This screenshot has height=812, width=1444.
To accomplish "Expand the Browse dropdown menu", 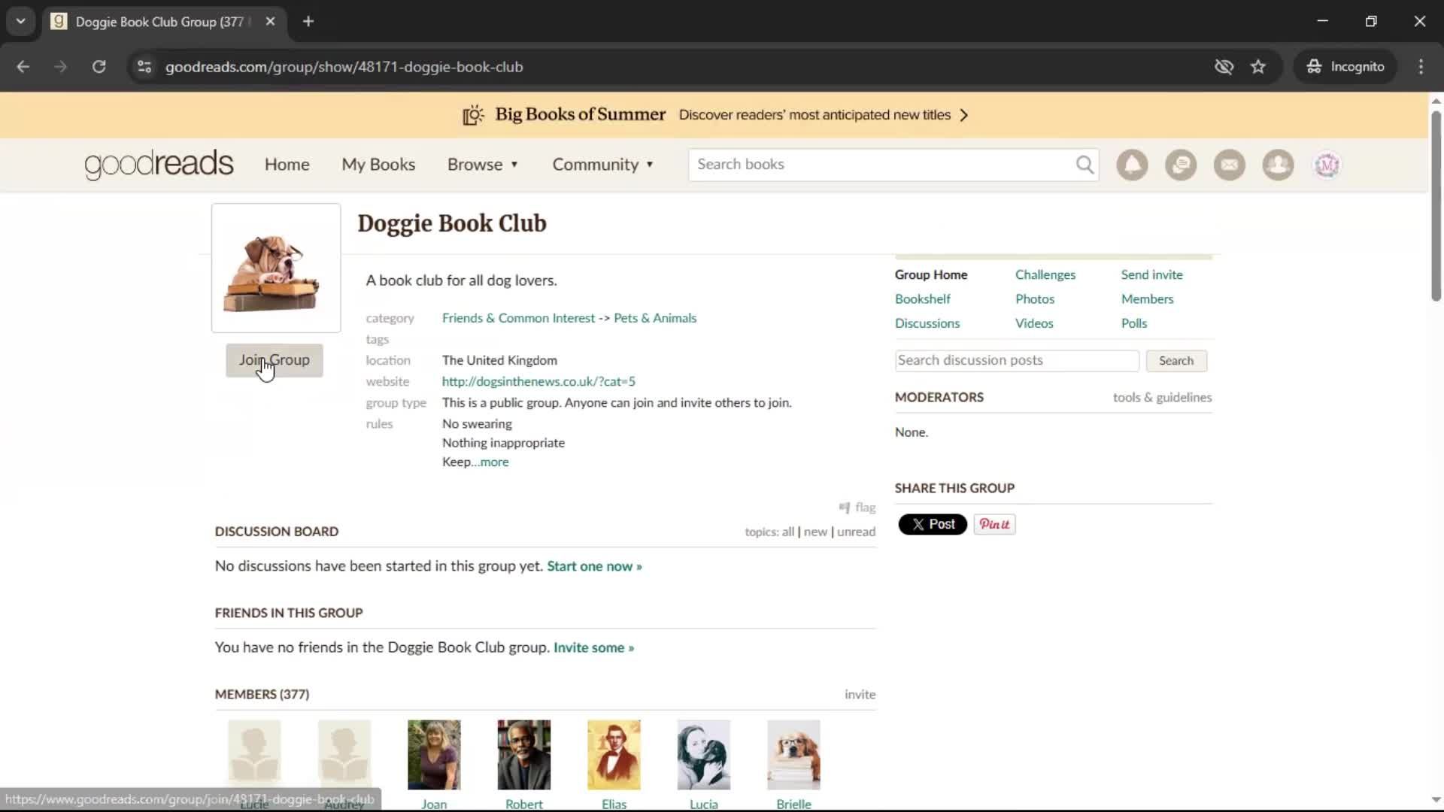I will (483, 165).
